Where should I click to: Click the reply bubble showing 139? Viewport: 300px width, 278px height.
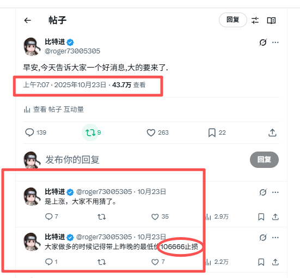click(x=36, y=132)
